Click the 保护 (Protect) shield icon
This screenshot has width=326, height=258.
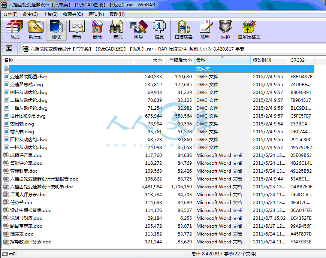[x=225, y=27]
